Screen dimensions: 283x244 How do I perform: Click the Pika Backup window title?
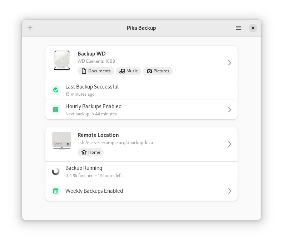[141, 28]
